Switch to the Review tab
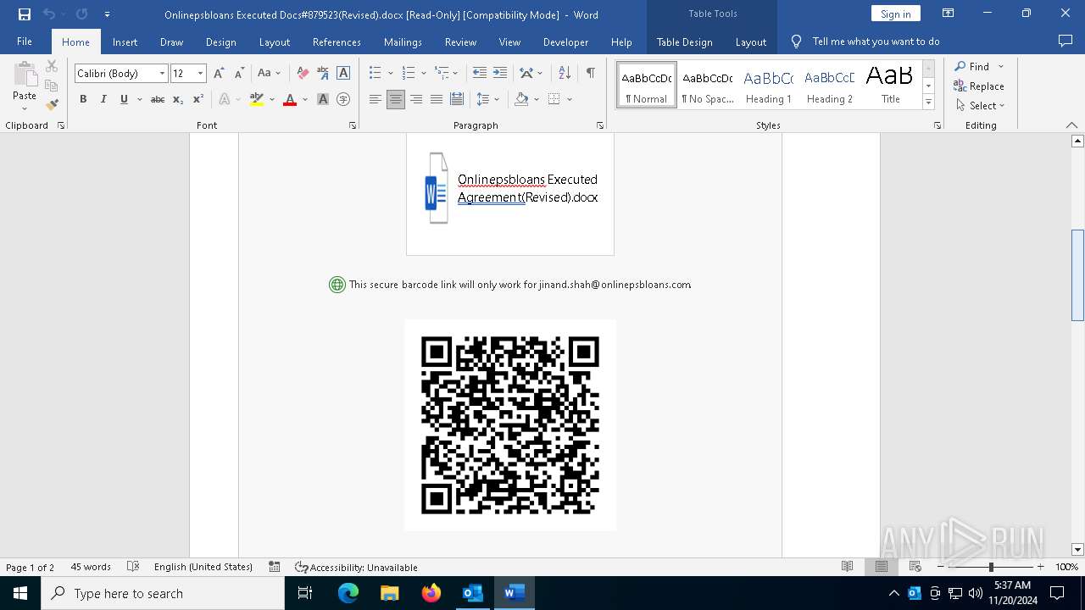1085x610 pixels. 460,42
